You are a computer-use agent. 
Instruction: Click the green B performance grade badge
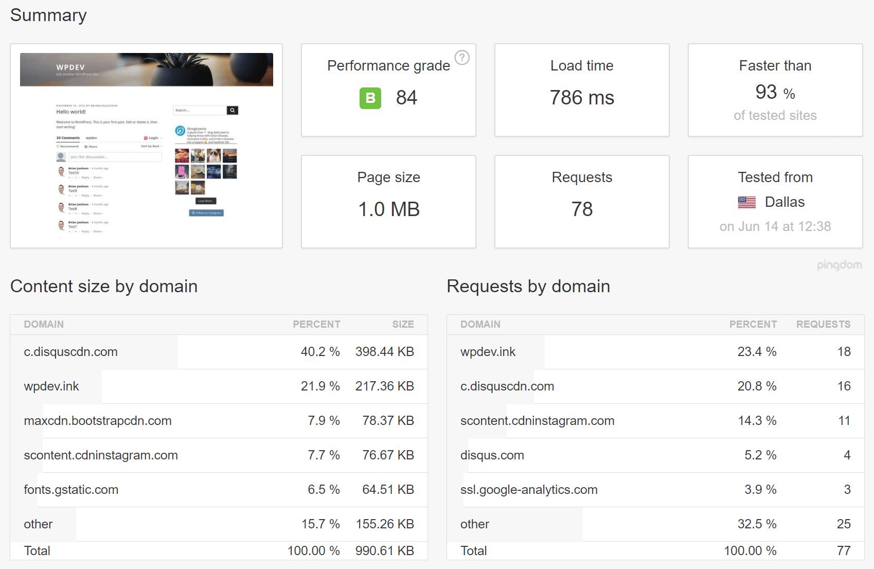(370, 98)
